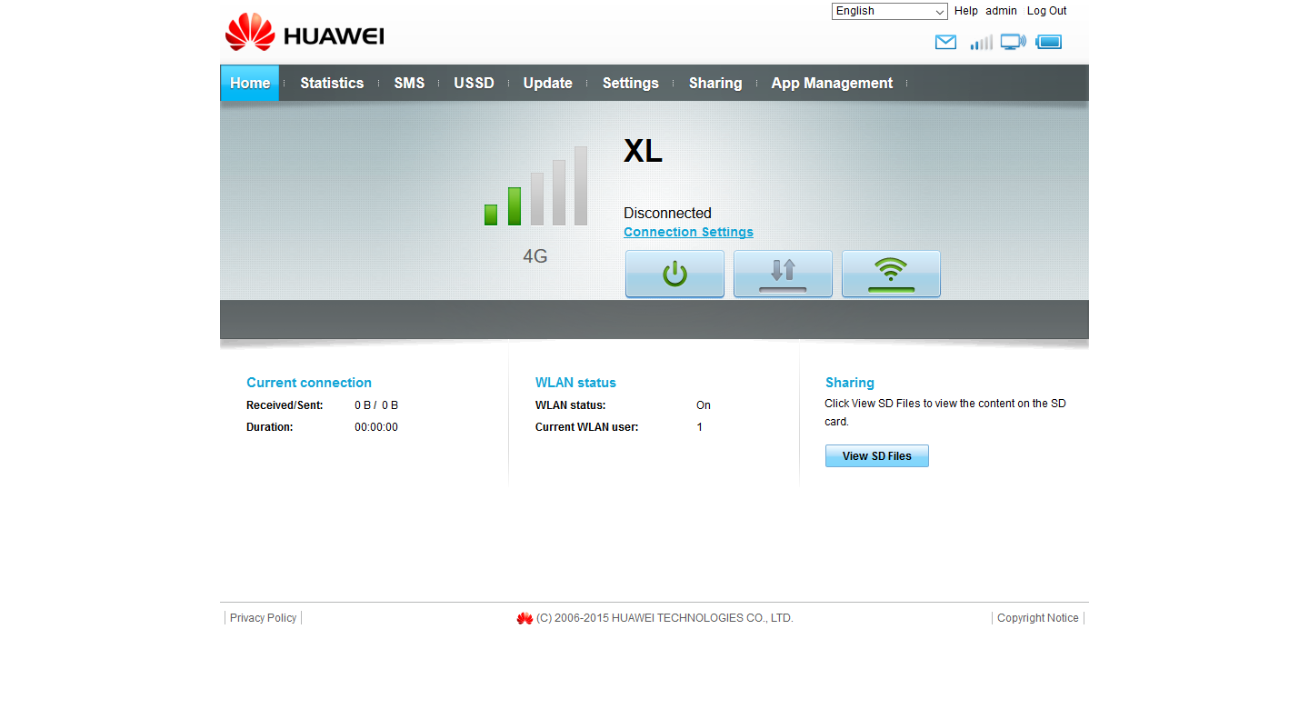Toggle the mobile connection power button
This screenshot has height=709, width=1309.
(x=674, y=274)
